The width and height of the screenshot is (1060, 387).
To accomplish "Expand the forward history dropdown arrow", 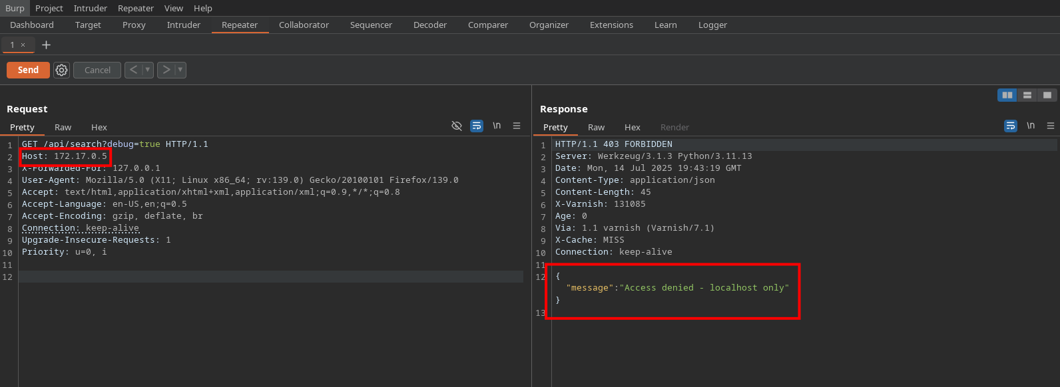I will [x=180, y=70].
